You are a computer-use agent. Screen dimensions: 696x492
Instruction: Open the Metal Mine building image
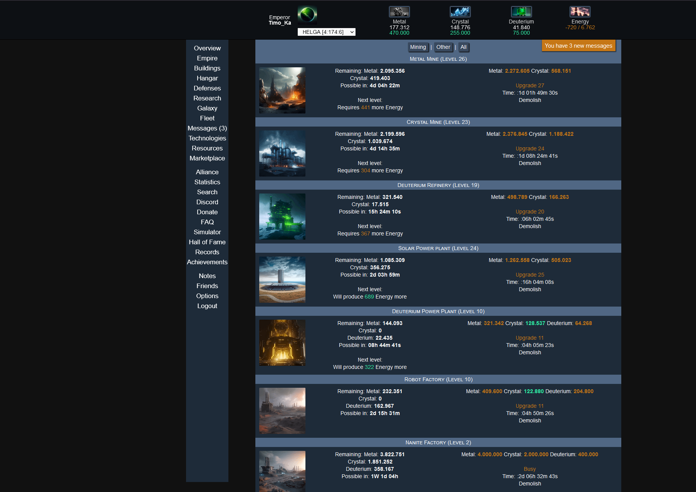coord(282,90)
